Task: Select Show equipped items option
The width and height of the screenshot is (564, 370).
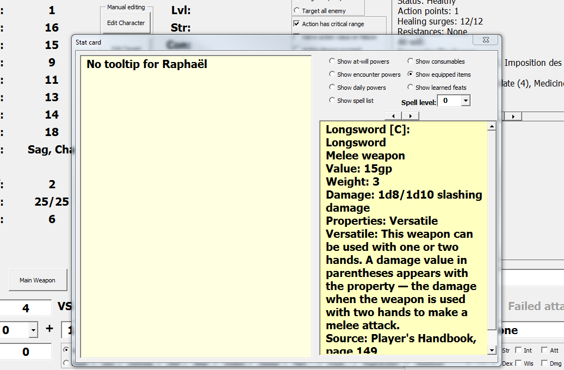Action: click(x=439, y=75)
